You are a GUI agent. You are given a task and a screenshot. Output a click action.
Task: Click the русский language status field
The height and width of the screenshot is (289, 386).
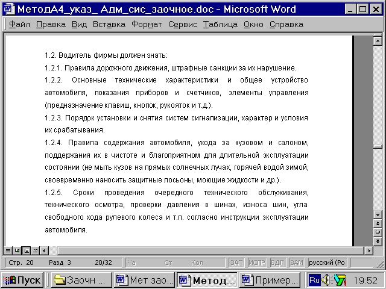(x=326, y=263)
